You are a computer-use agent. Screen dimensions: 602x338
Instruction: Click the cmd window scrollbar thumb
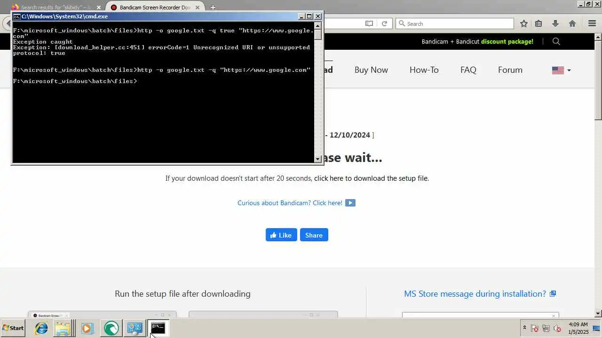click(318, 35)
